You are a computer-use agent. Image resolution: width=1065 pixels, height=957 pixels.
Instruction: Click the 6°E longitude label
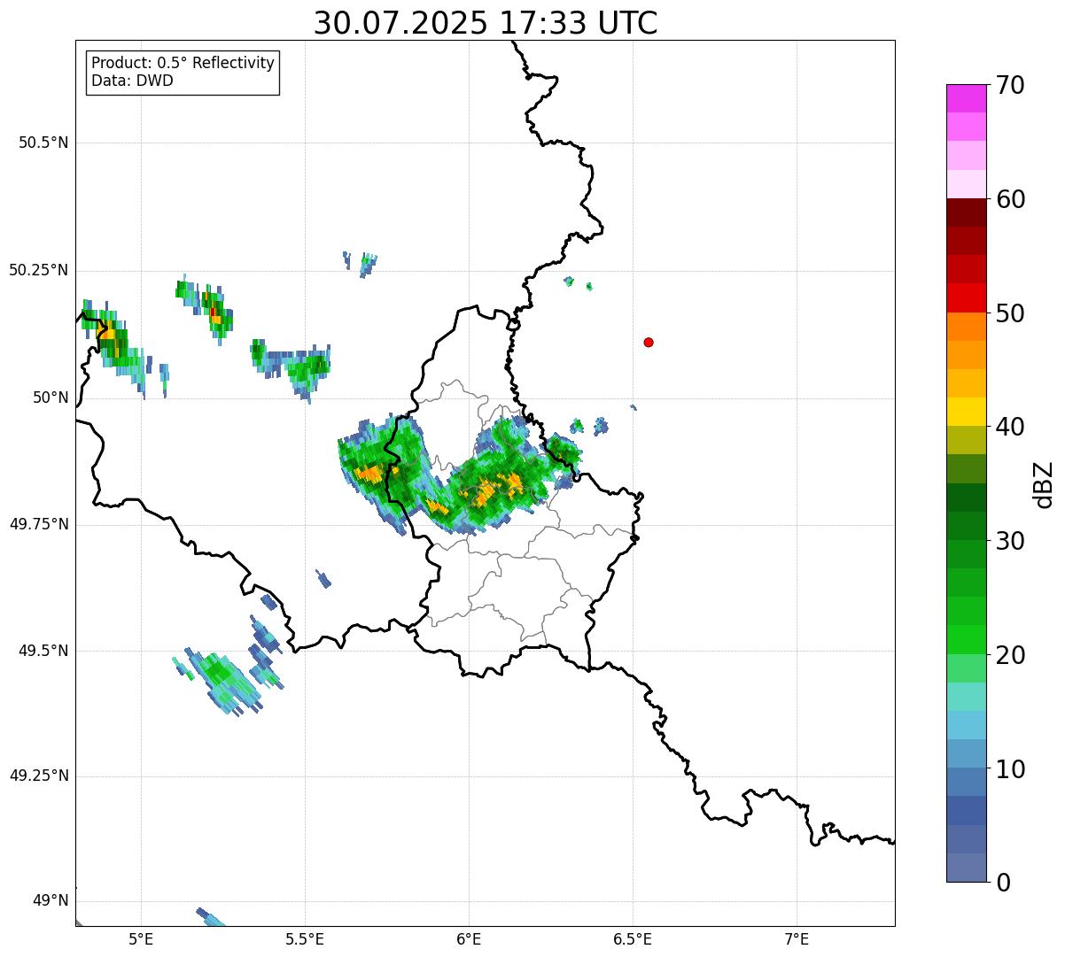coord(469,939)
